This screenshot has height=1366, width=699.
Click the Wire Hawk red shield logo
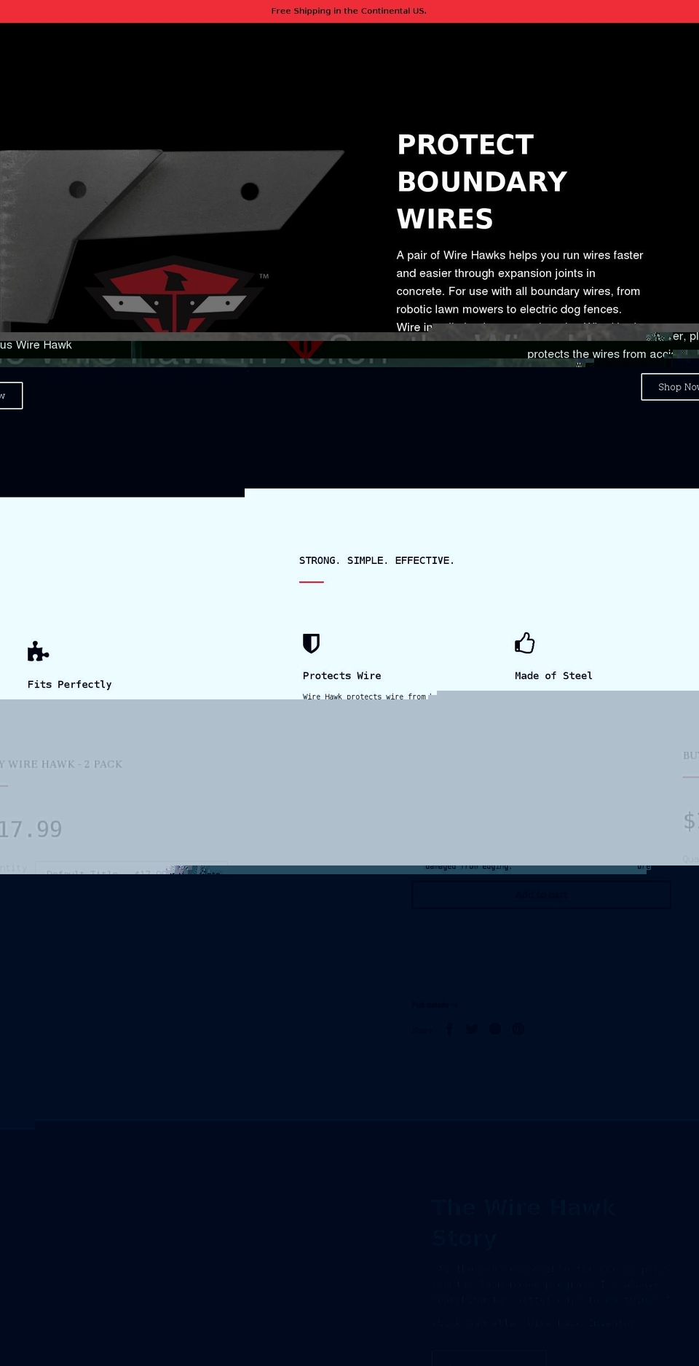(173, 294)
